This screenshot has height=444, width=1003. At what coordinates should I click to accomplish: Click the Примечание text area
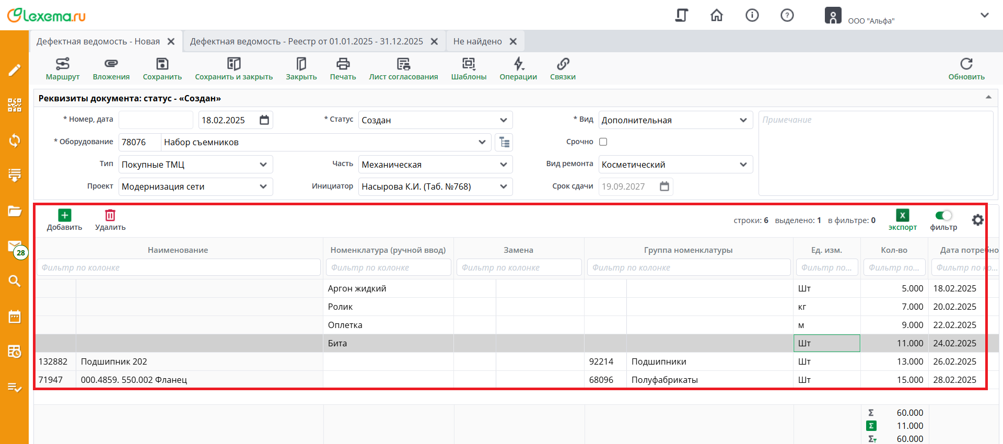click(x=876, y=153)
